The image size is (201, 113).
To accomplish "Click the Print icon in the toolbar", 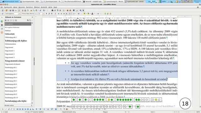I will click(x=25, y=10).
